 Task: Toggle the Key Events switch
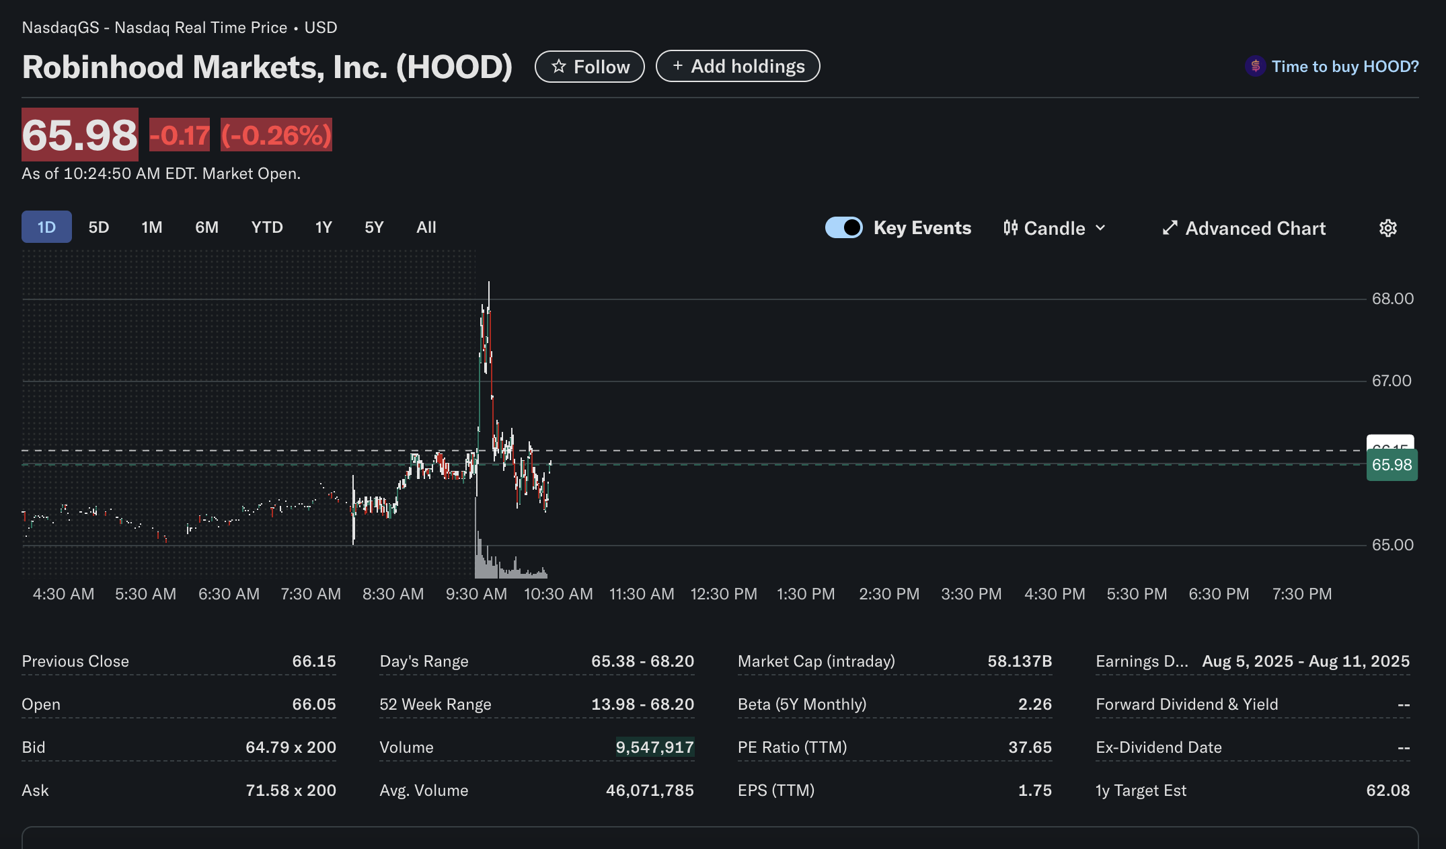pos(844,227)
